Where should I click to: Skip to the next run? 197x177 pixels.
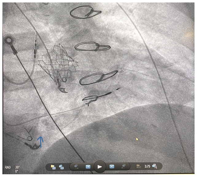[124, 167]
